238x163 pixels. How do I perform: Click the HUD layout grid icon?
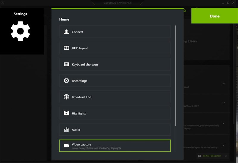click(x=66, y=48)
